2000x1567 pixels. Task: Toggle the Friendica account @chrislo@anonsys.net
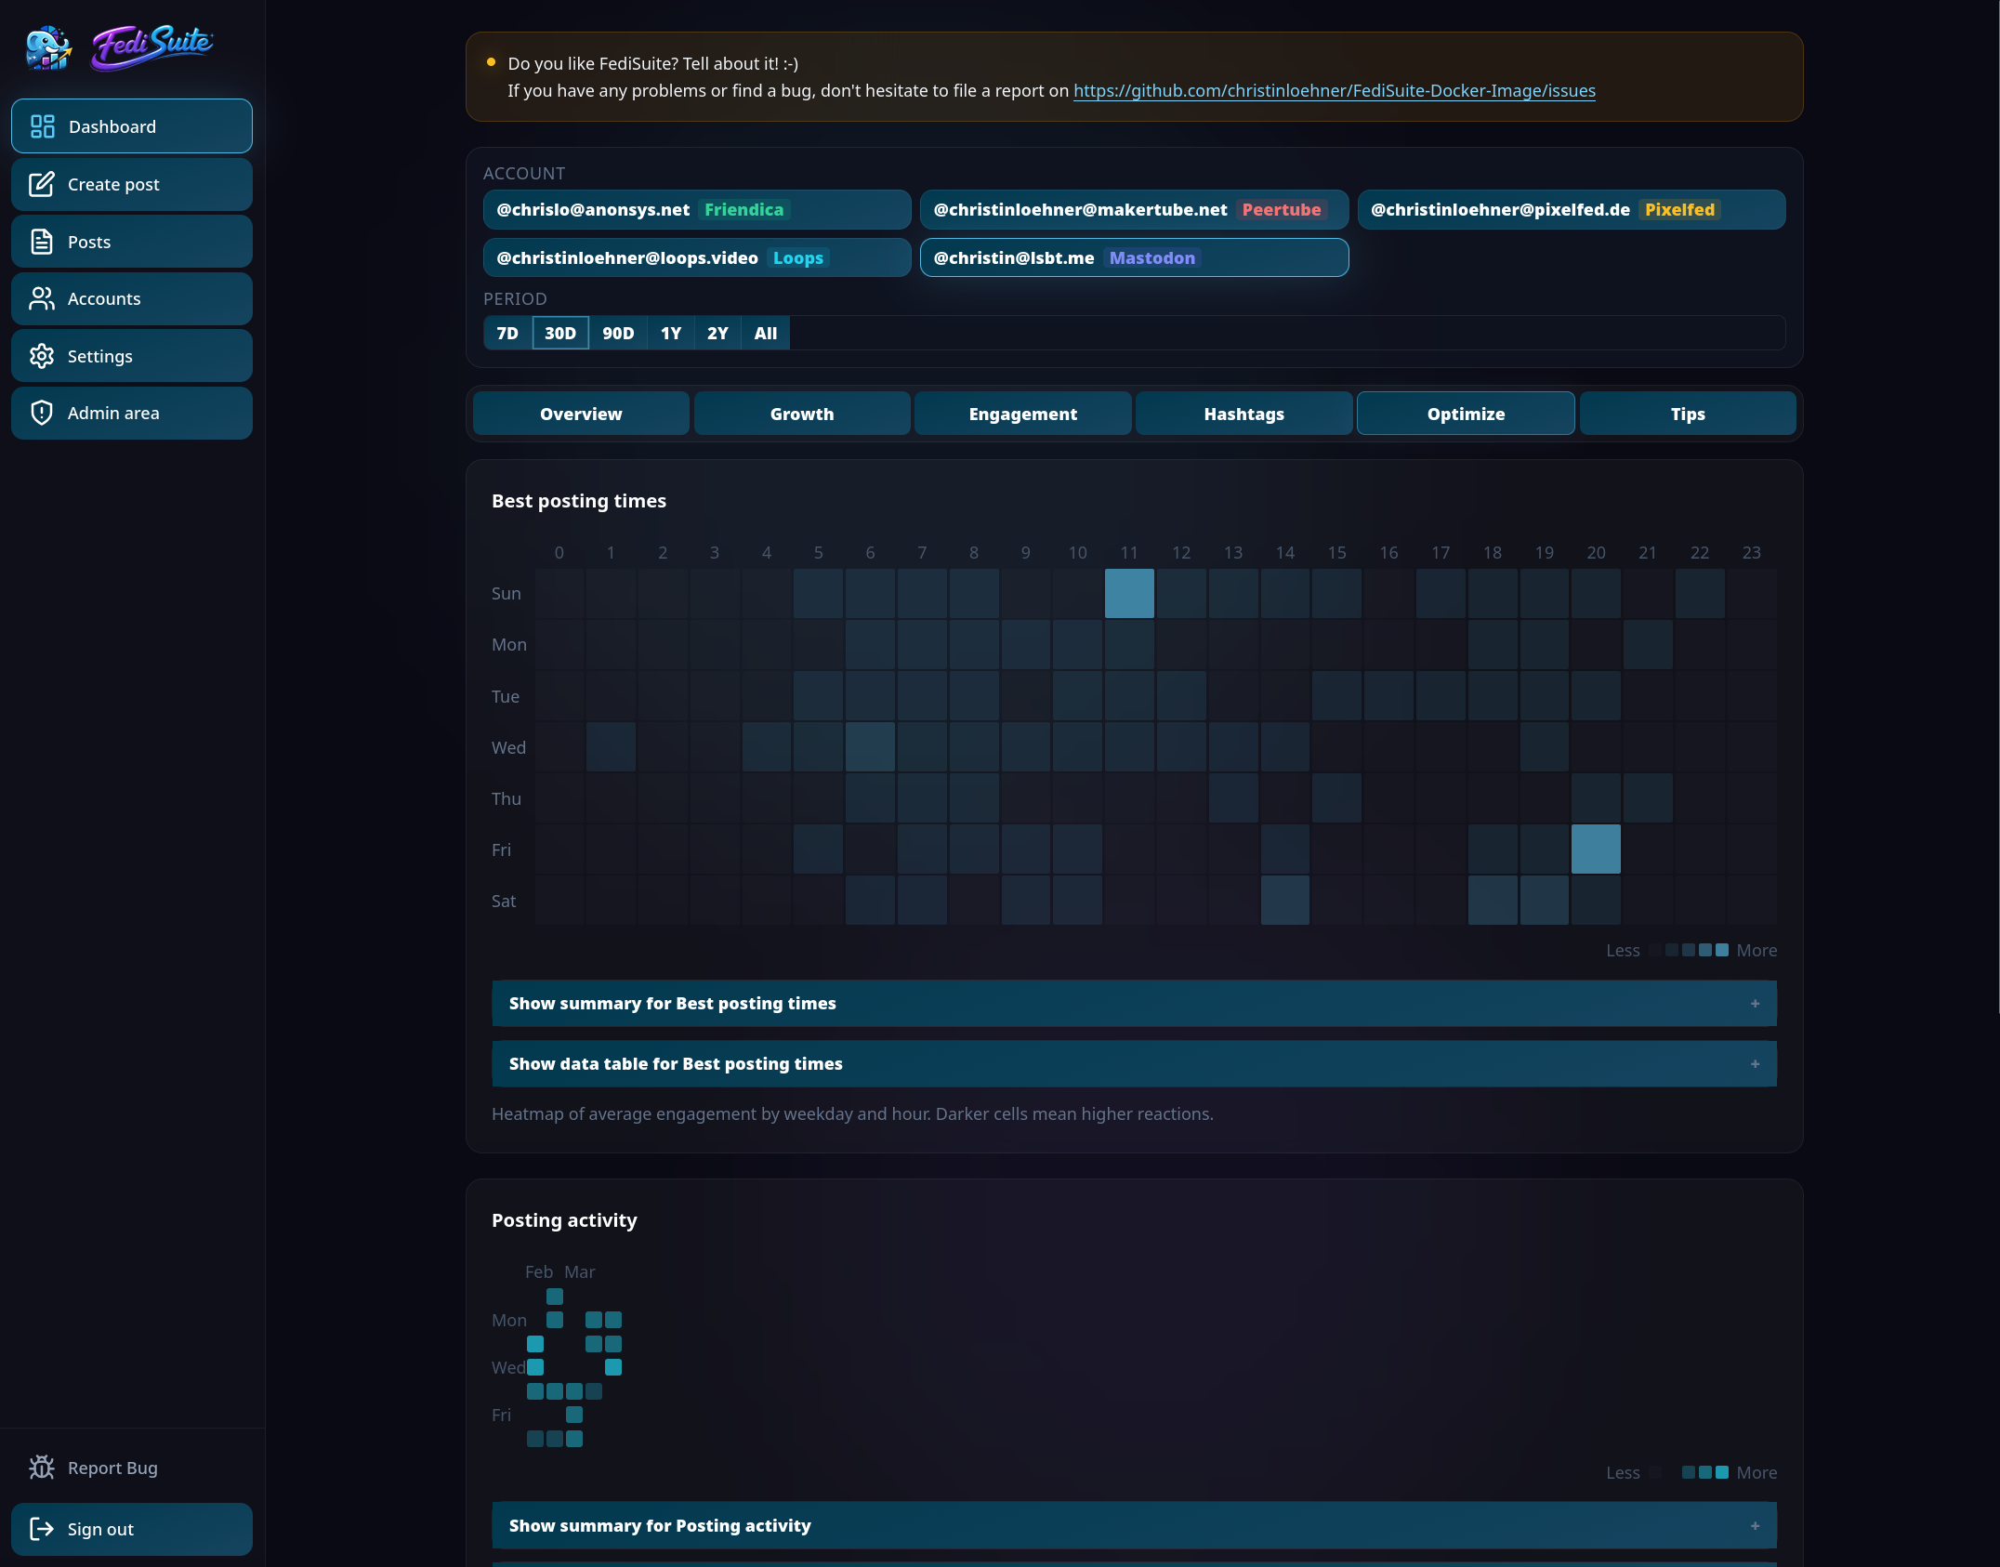coord(696,209)
